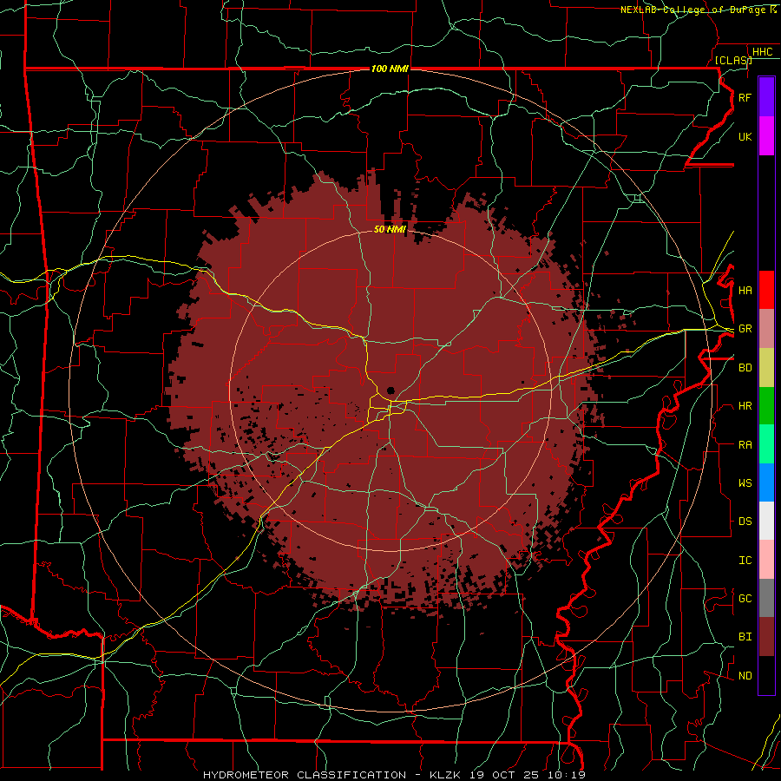Click the HYDROMETEOR CLASSIFICATION caption text

click(x=305, y=775)
